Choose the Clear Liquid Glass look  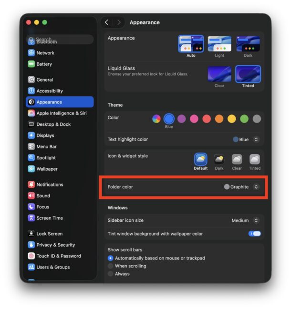pyautogui.click(x=219, y=74)
